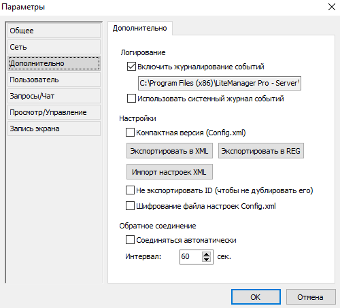This screenshot has width=340, height=308.
Task: Click Экспортировать в XML button
Action: [169, 151]
